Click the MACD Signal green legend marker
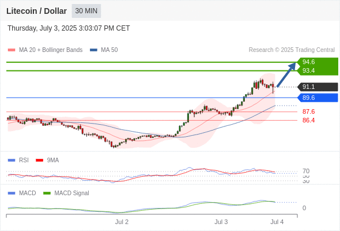The image size is (340, 231). 47,193
